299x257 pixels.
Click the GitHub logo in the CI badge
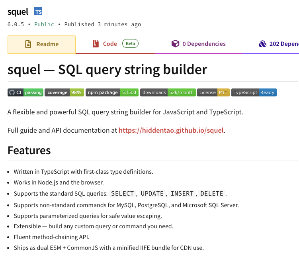click(12, 92)
